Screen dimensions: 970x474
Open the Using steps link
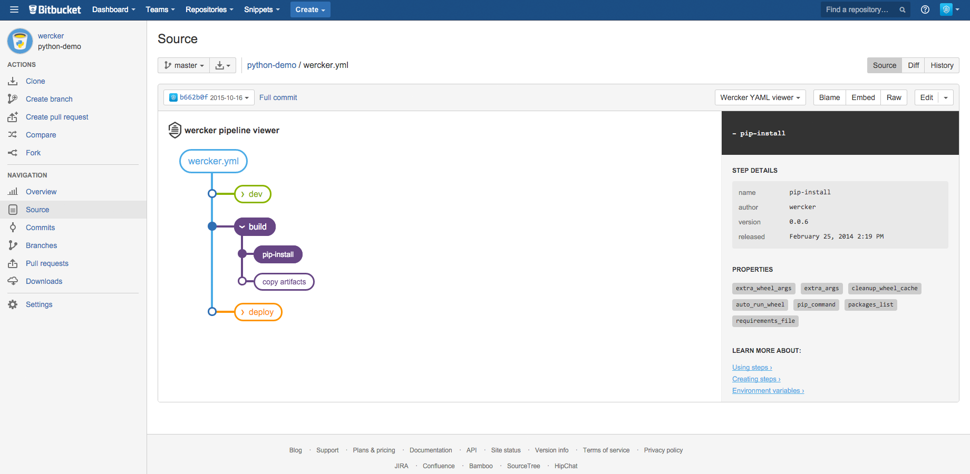(x=752, y=368)
